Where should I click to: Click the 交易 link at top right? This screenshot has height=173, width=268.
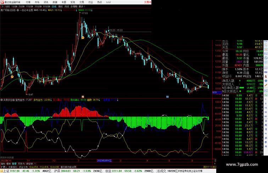[x=148, y=2]
